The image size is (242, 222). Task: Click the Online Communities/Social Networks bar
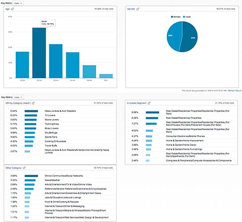tap(31, 176)
